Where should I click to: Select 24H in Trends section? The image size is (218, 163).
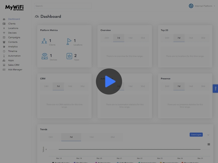tap(51, 137)
